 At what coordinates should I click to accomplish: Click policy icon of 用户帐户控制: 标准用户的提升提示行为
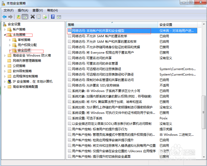pos(69,129)
